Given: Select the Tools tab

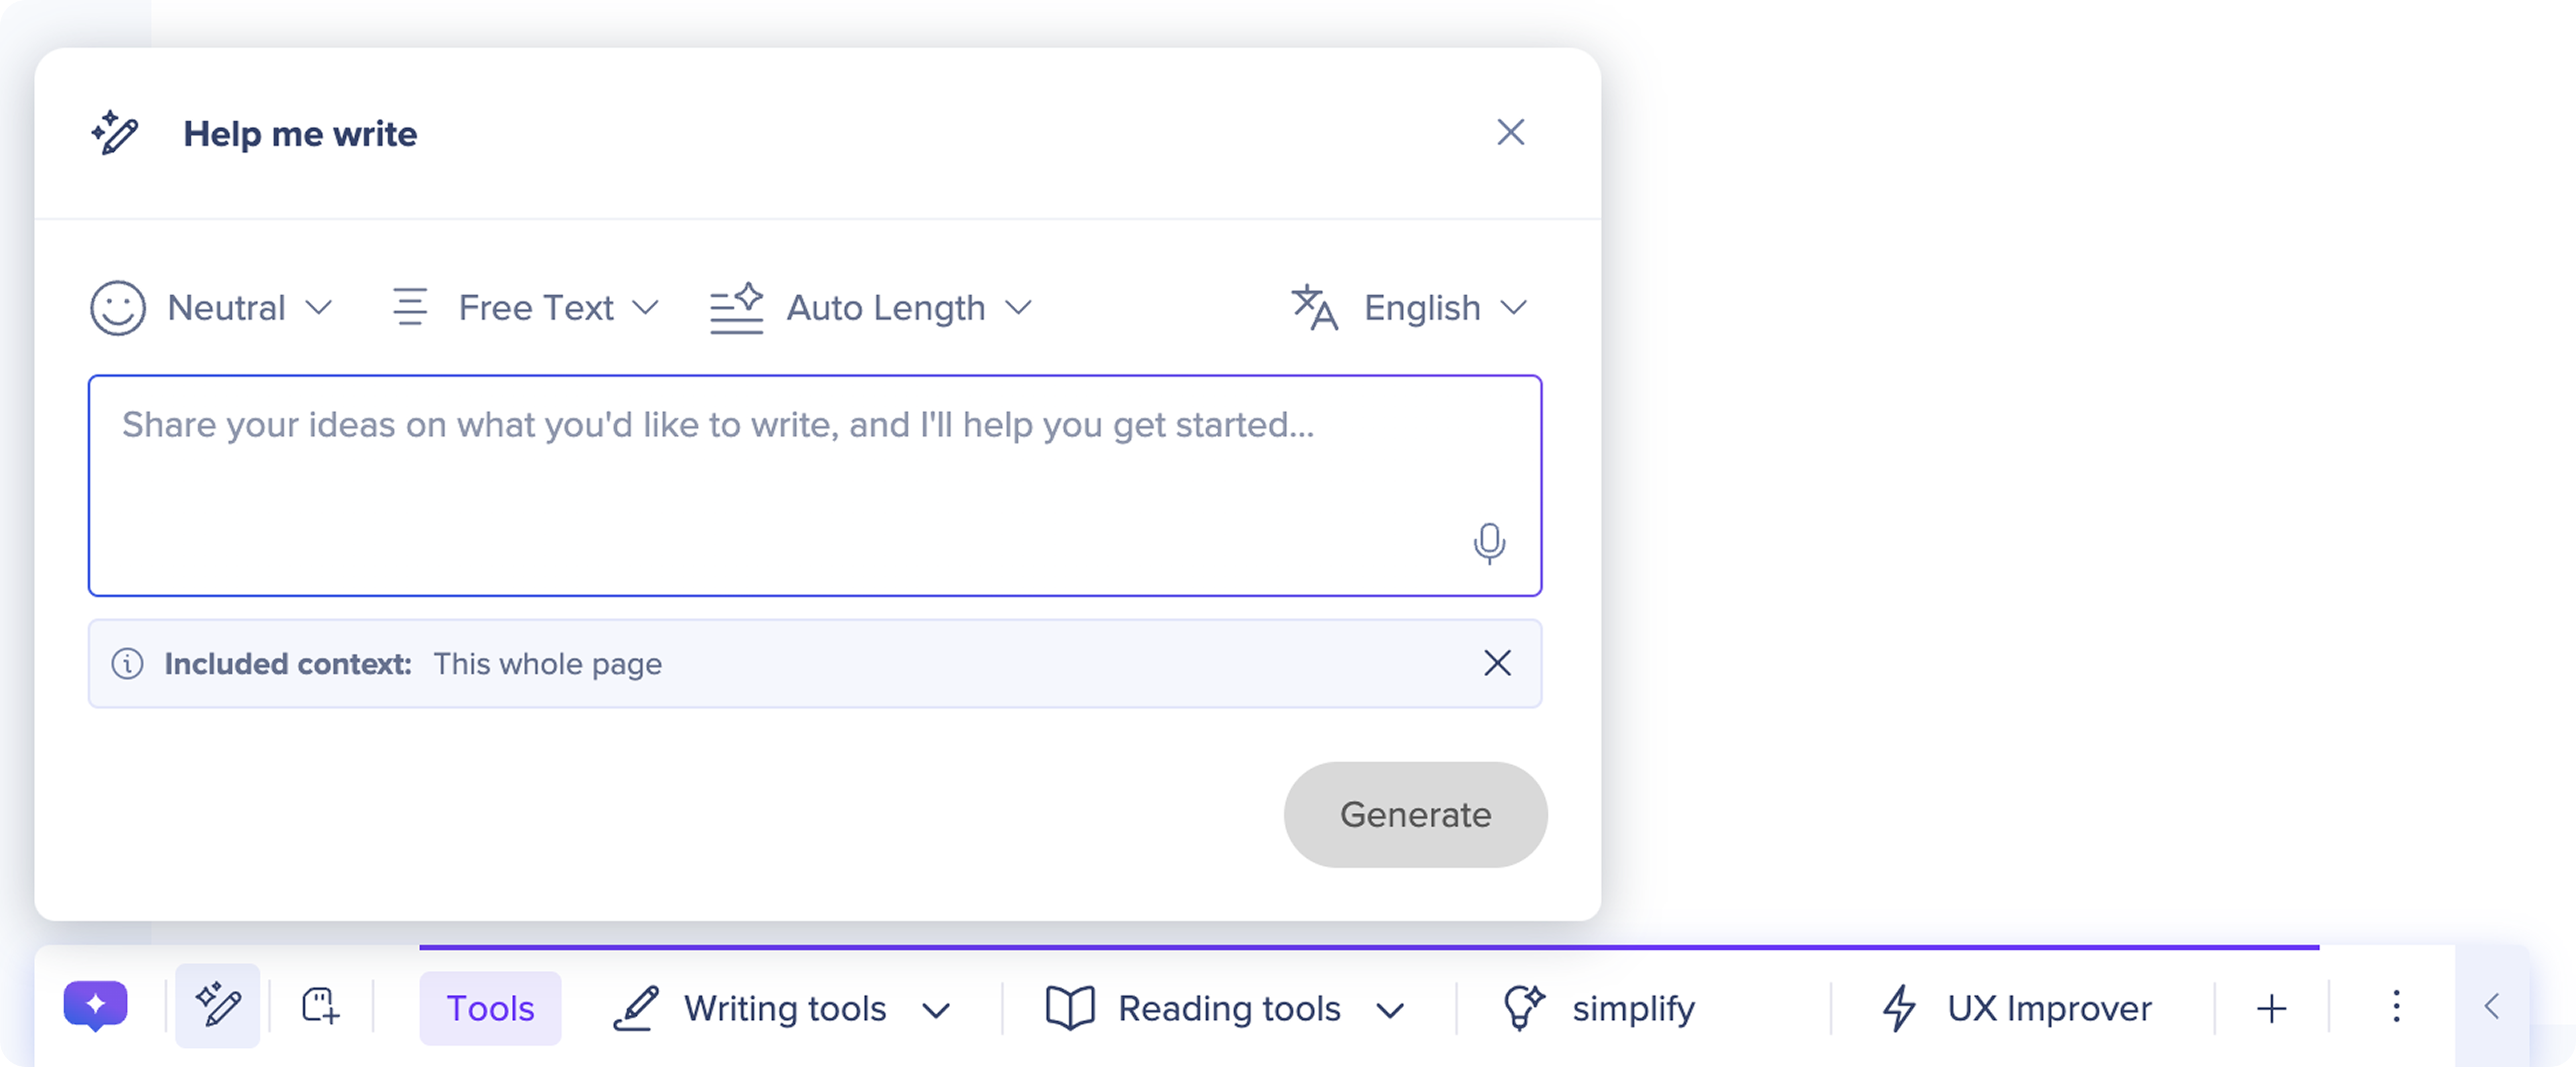Looking at the screenshot, I should [x=490, y=1008].
